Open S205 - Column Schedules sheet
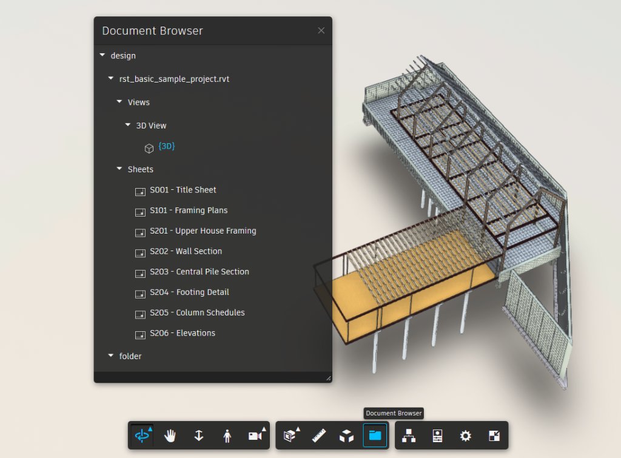Viewport: 621px width, 458px height. 197,312
